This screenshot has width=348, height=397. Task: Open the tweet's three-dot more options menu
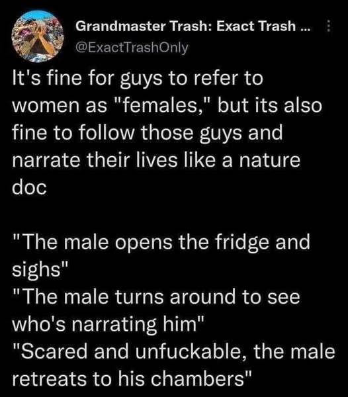click(x=328, y=26)
